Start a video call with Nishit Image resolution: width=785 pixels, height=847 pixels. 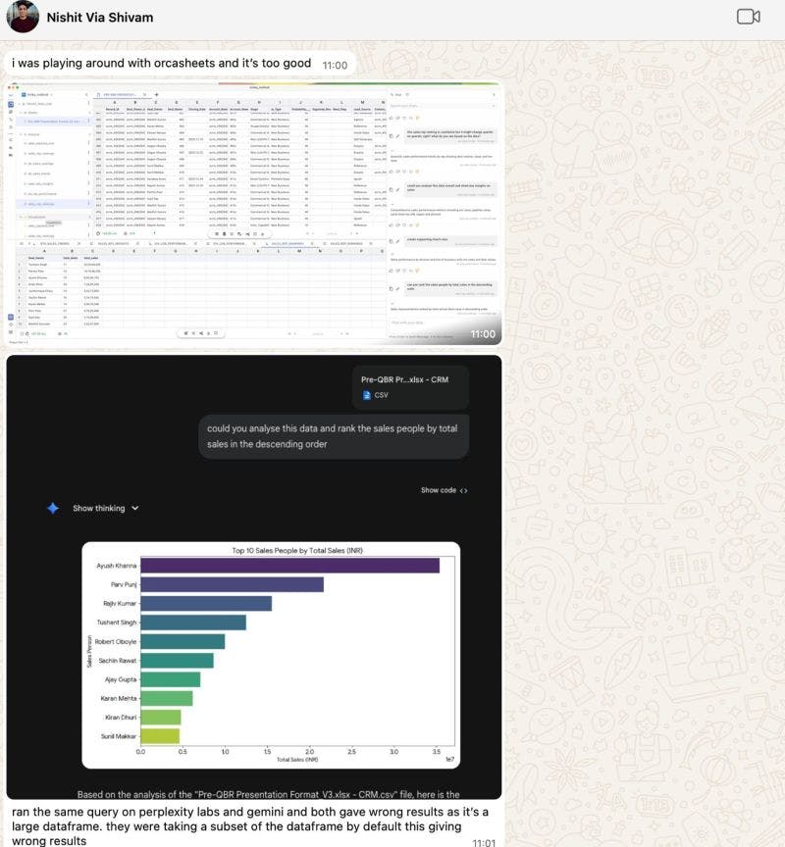(x=749, y=17)
